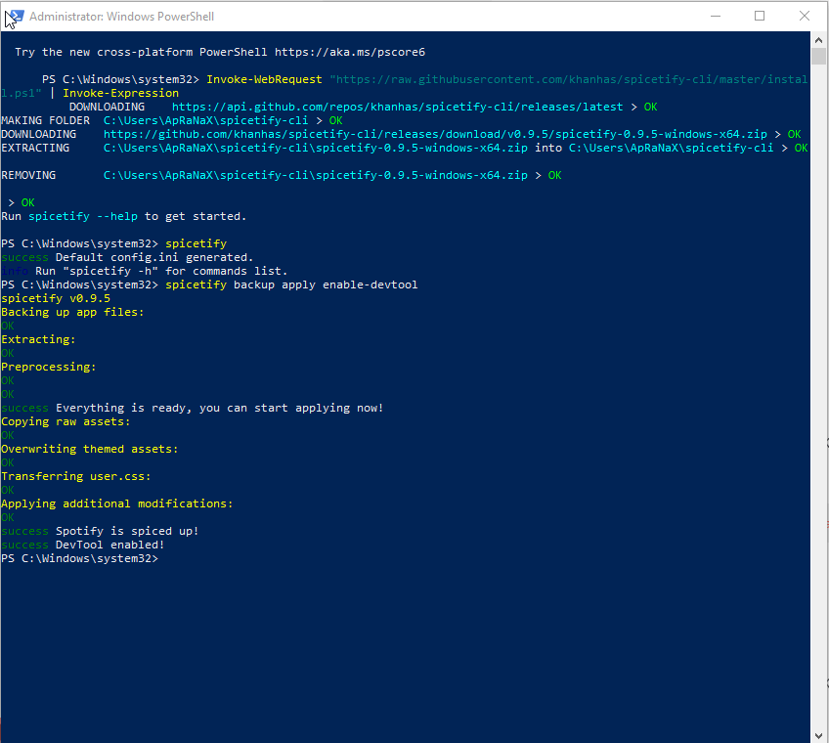Click 'Transferring user.css:' line
This screenshot has height=743, width=829.
pos(75,476)
